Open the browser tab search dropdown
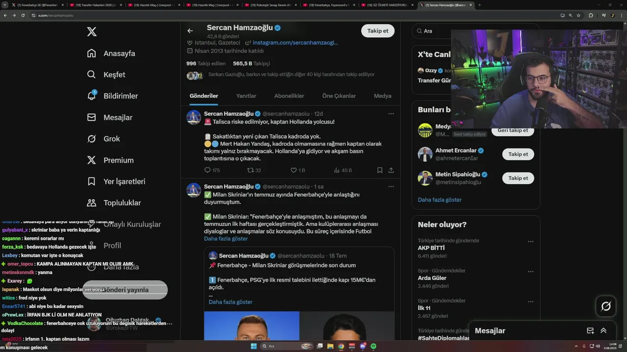Screen dimensions: 627x352 click(x=5, y=5)
